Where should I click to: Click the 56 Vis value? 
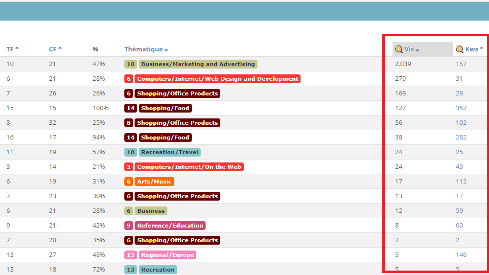(398, 122)
